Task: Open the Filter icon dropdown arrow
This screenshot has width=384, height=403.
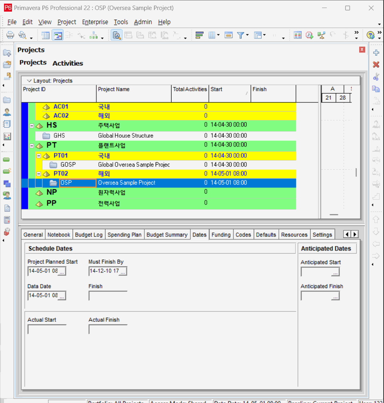Action: click(247, 35)
